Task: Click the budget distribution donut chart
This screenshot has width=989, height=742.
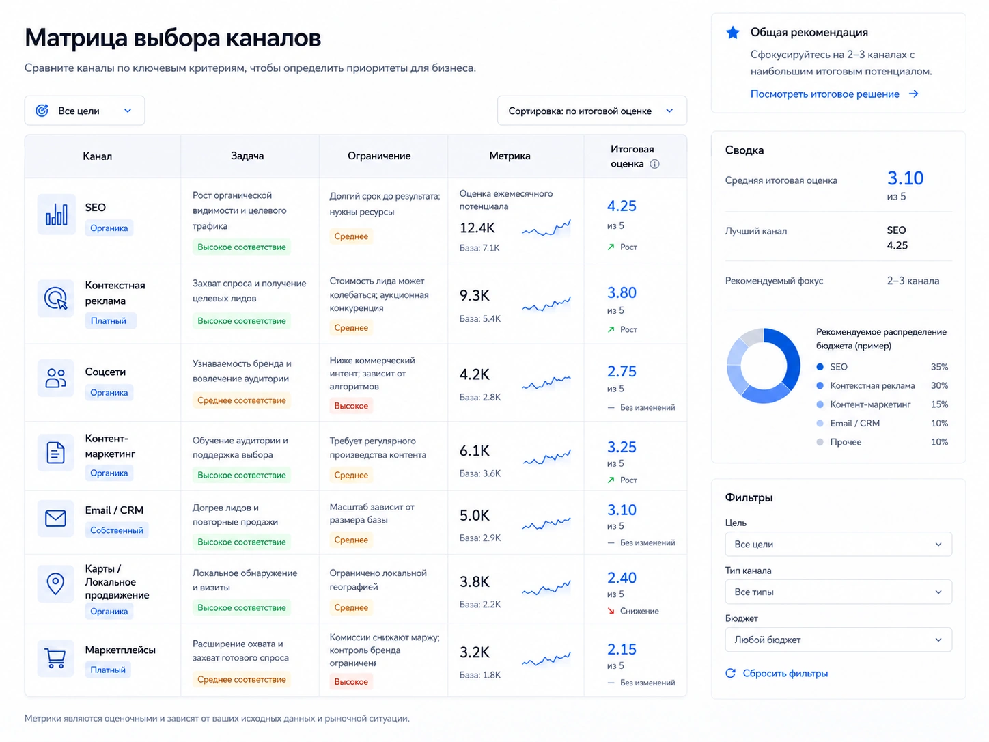Action: point(764,366)
